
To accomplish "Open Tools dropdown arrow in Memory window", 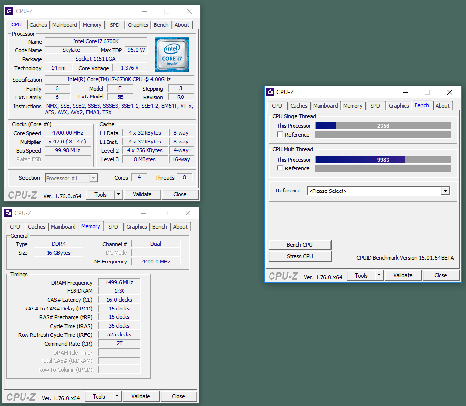I will click(117, 396).
